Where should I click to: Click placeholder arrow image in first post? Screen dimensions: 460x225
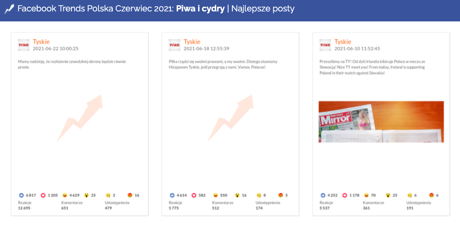(80, 118)
